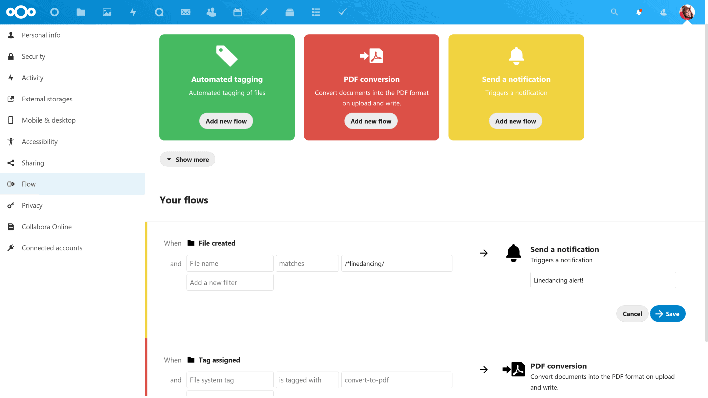Expand the Show more flows button
This screenshot has width=708, height=398.
[188, 159]
